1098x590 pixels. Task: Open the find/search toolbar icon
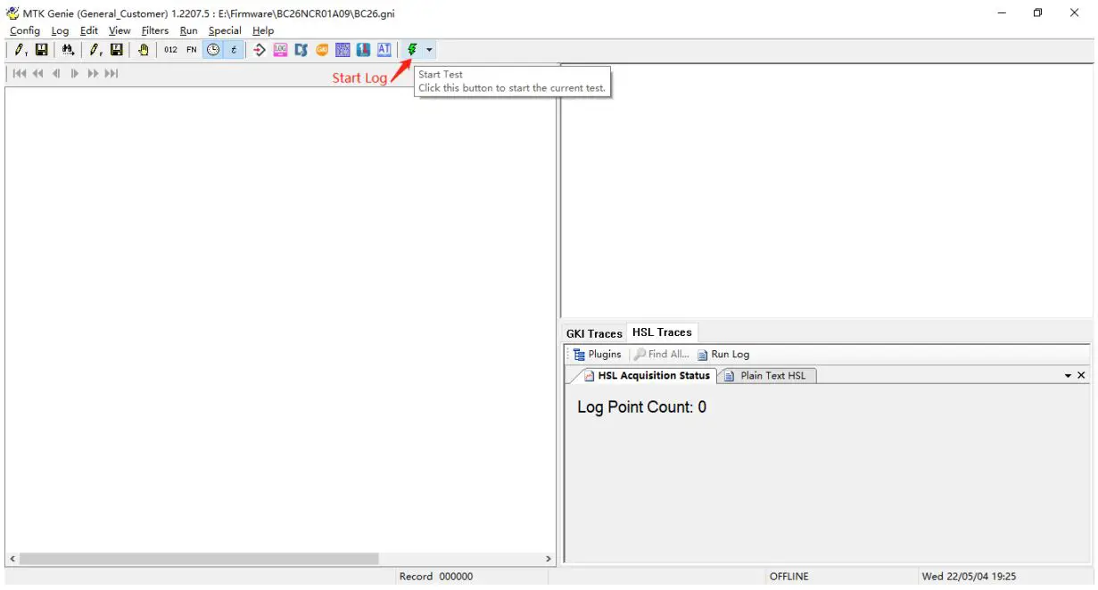point(68,49)
